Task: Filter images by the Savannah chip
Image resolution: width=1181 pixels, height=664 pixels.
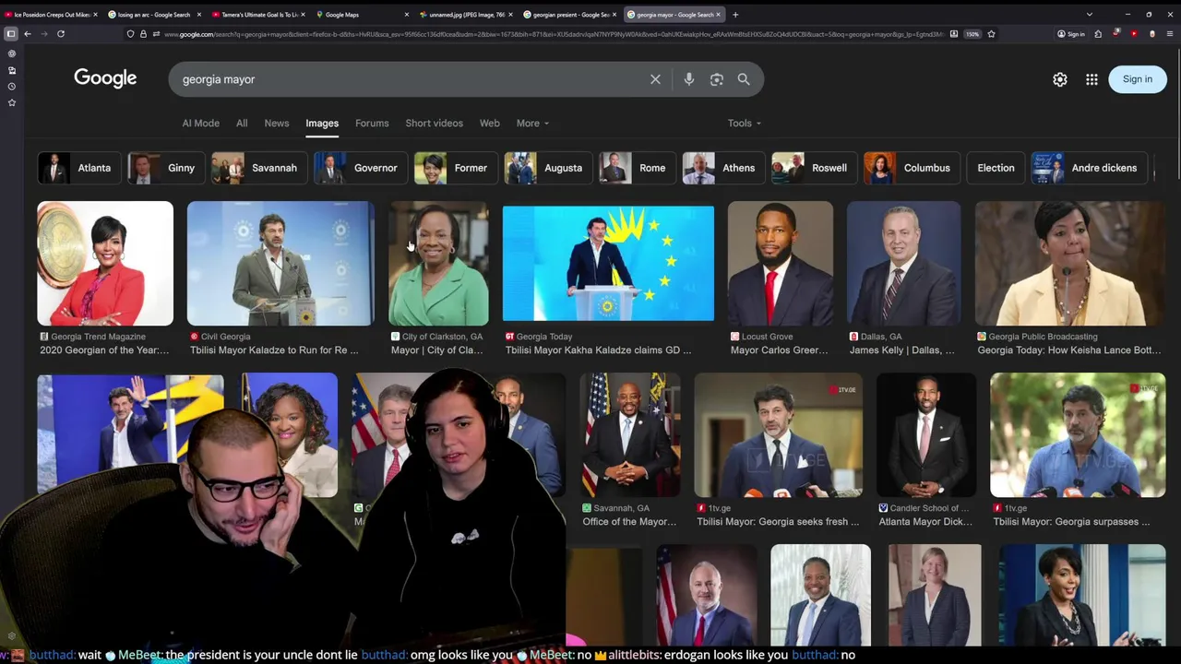Action: click(x=258, y=168)
